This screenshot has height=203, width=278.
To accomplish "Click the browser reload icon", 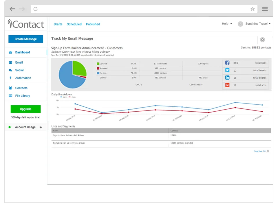I will pos(36,9).
